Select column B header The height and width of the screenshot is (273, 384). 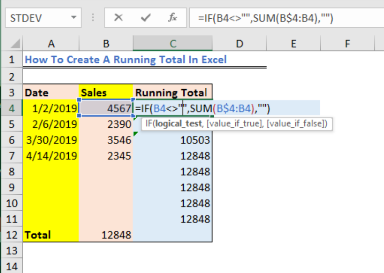[106, 44]
